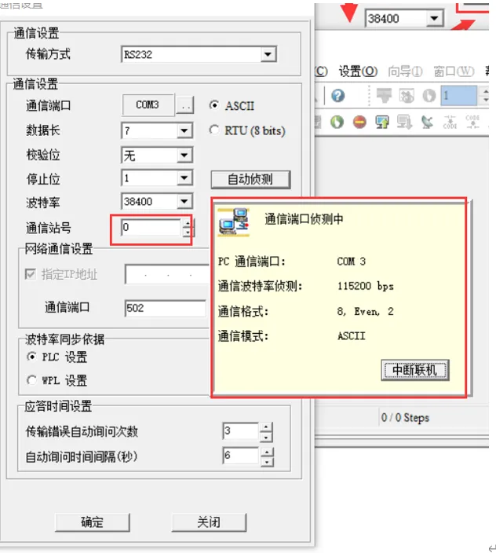Click the monitor download icon in toolbar
Image resolution: width=496 pixels, height=553 pixels.
point(404,122)
